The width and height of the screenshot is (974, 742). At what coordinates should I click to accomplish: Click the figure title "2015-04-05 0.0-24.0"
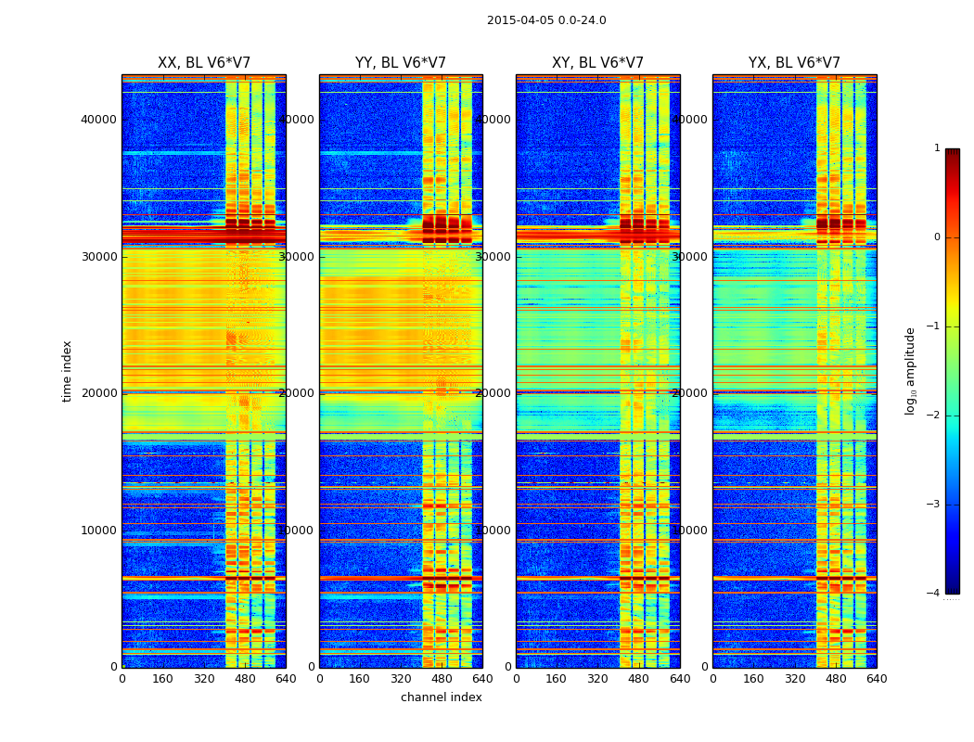click(x=546, y=20)
